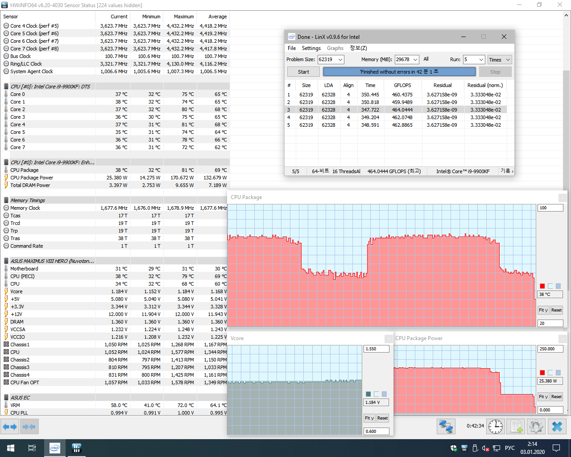Start sensor logging with the sheet icon
Image resolution: width=571 pixels, height=457 pixels.
(516, 427)
